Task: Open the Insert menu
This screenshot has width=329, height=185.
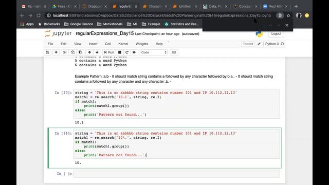Action: point(93,44)
